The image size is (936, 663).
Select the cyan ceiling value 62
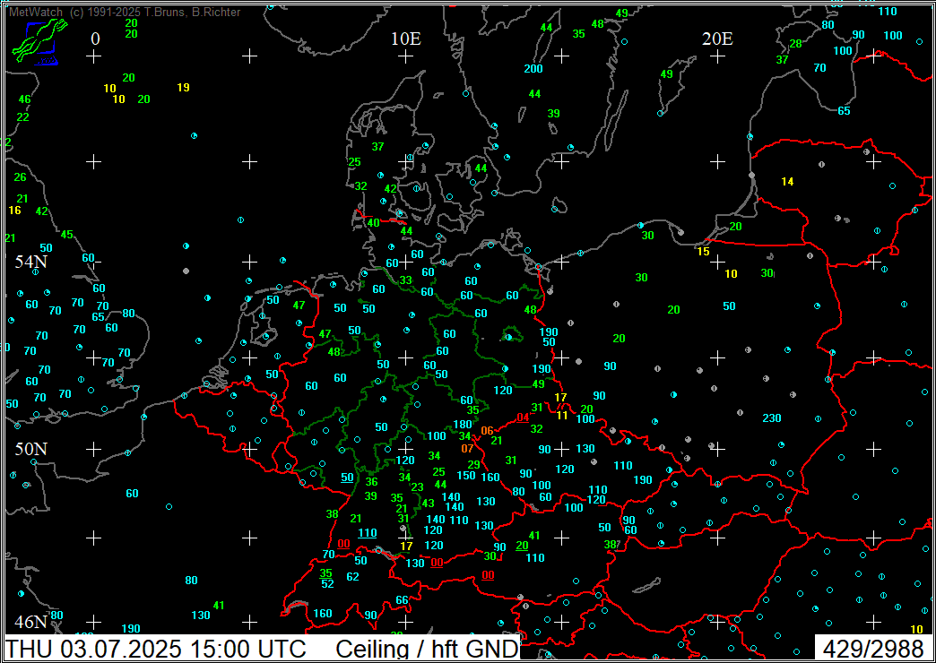click(352, 576)
